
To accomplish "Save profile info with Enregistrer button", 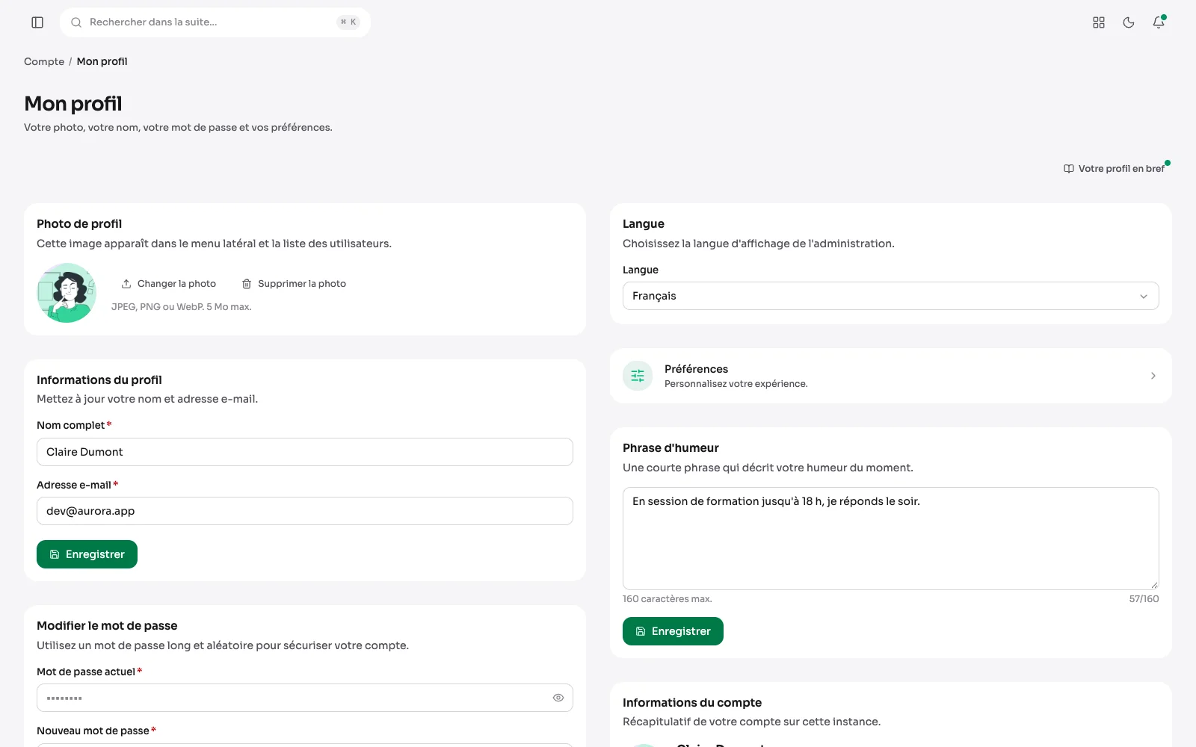I will pyautogui.click(x=87, y=554).
